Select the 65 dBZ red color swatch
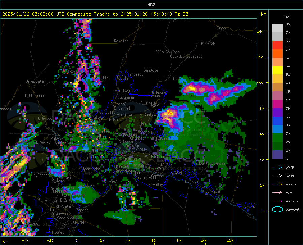The height and width of the screenshot is (245, 303). (x=277, y=45)
